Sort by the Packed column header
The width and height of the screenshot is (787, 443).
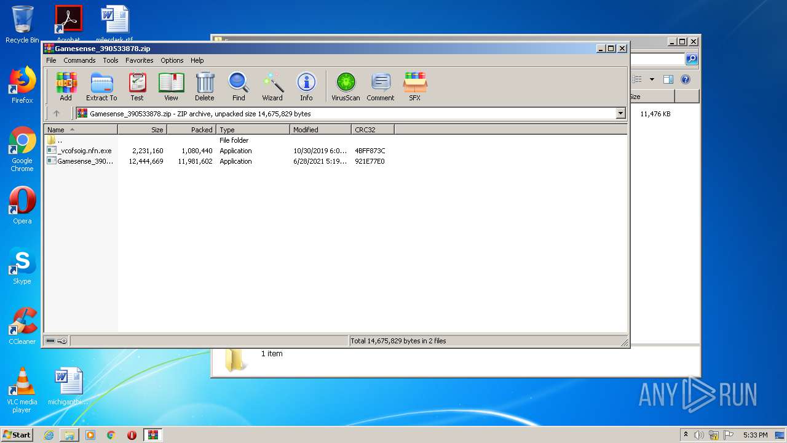click(192, 130)
